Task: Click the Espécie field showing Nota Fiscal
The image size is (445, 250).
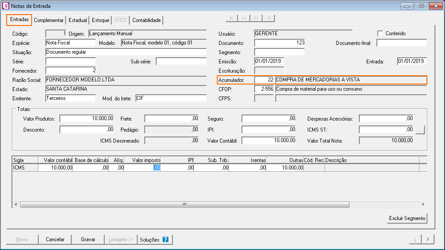Action: tap(70, 43)
